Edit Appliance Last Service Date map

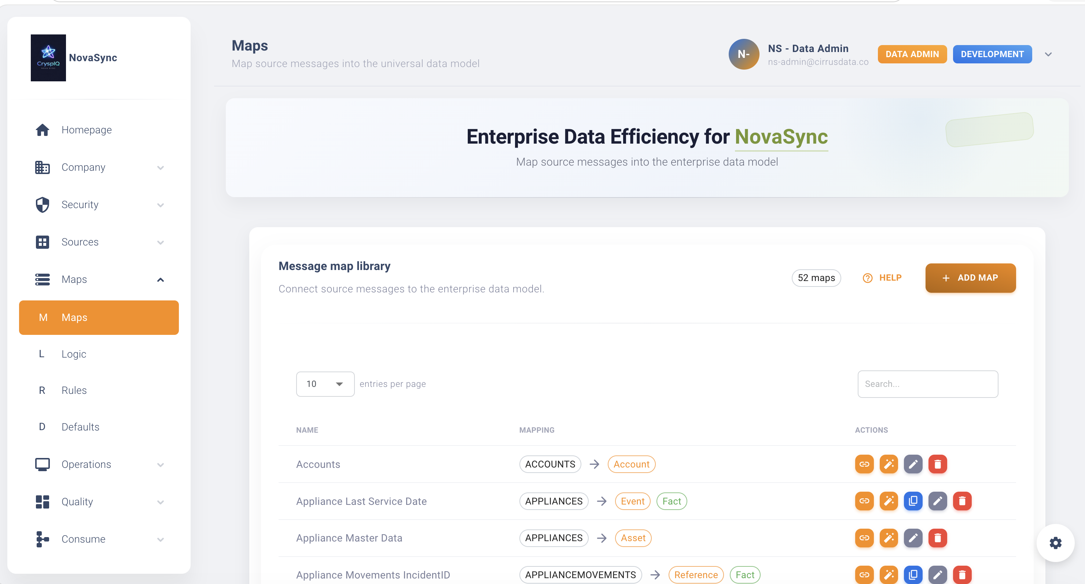(938, 501)
